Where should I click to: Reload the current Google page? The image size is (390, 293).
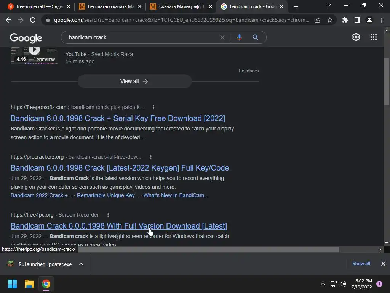pos(33,20)
